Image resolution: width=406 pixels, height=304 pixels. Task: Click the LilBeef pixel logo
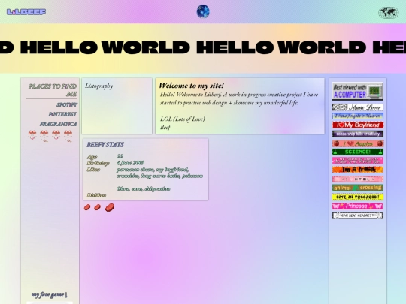click(26, 12)
